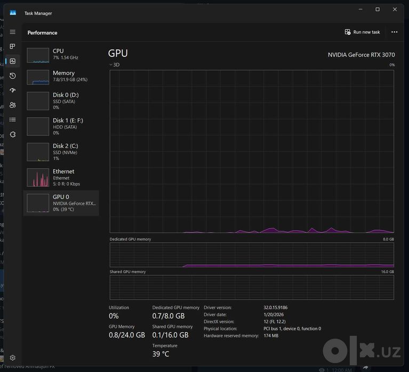Click the GPU 0 mini graph thumbnail
This screenshot has width=409, height=372.
(x=38, y=203)
